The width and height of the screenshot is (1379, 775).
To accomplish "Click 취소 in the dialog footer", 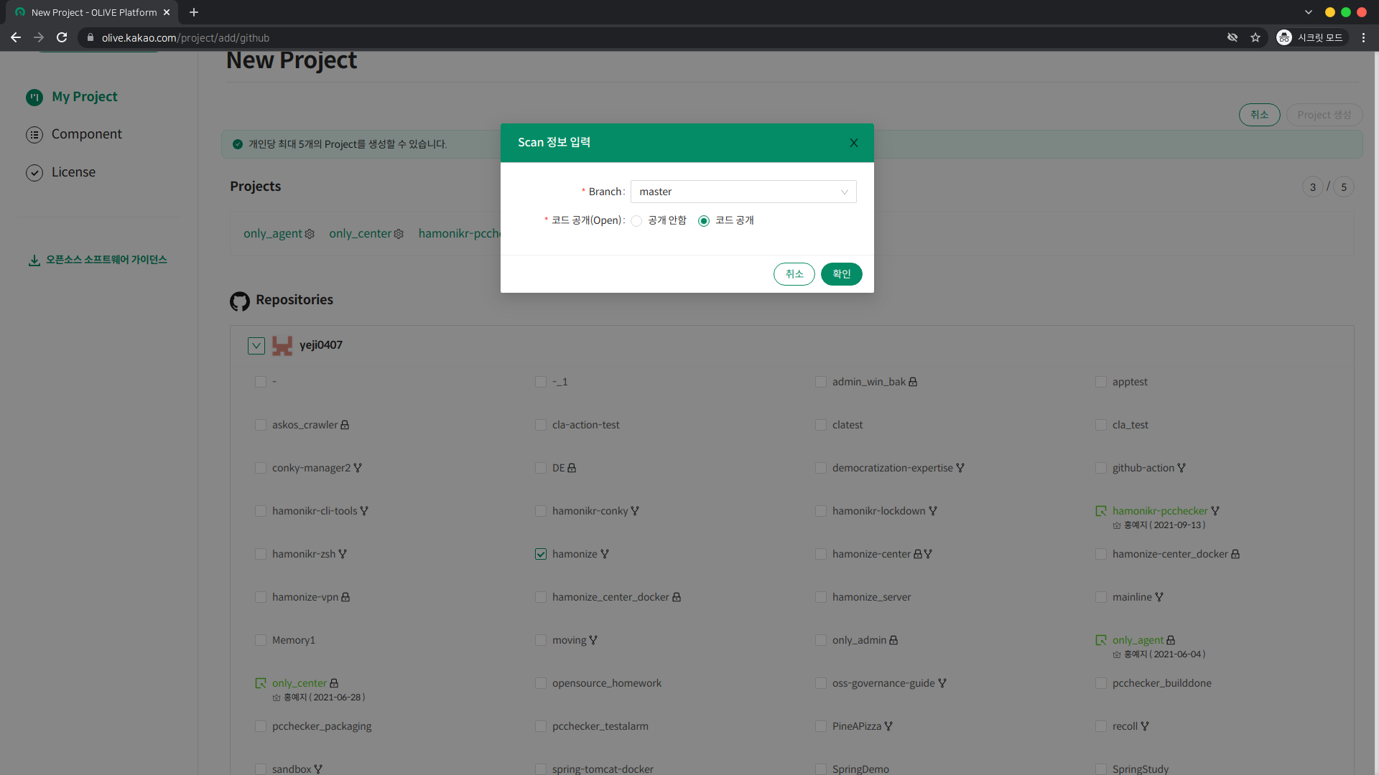I will click(x=794, y=274).
